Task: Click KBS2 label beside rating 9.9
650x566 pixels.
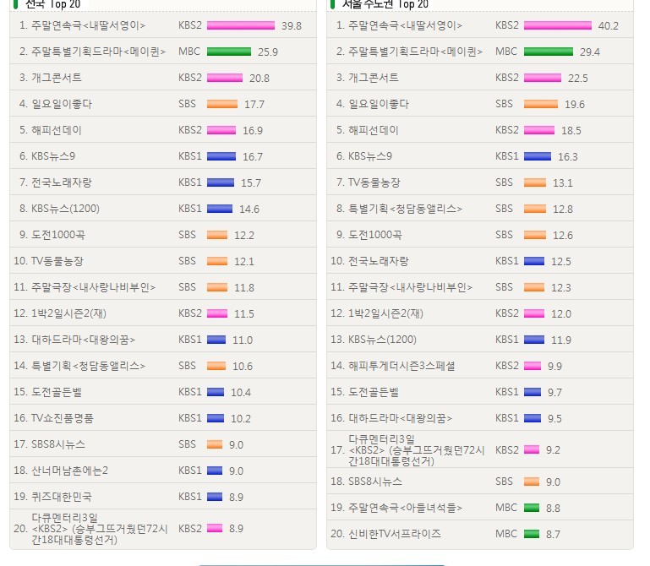Action: pyautogui.click(x=507, y=366)
